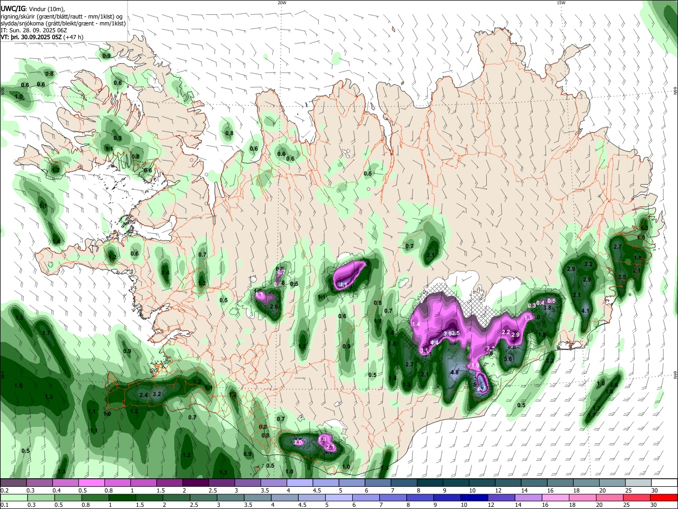Viewport: 678px width, 509px height.
Task: Click the '2.6' precipitation value on the map
Action: 274,307
